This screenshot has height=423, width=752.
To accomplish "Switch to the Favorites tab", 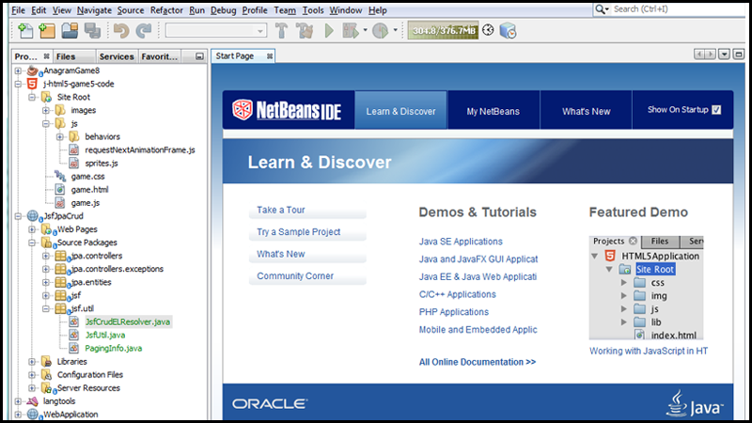I will pos(159,56).
